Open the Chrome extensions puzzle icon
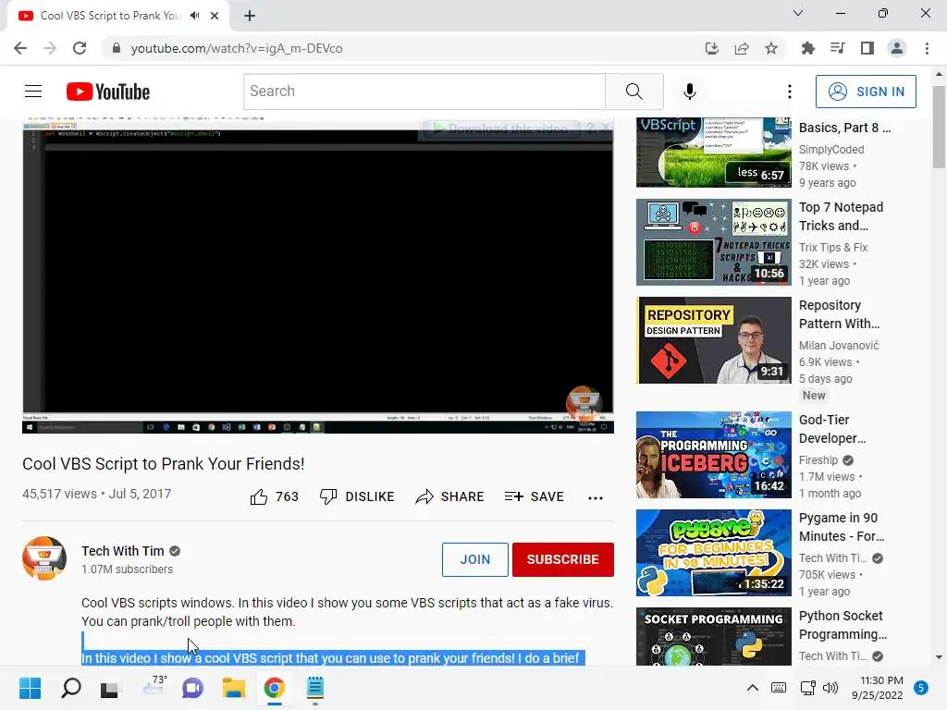Image resolution: width=947 pixels, height=710 pixels. (807, 48)
